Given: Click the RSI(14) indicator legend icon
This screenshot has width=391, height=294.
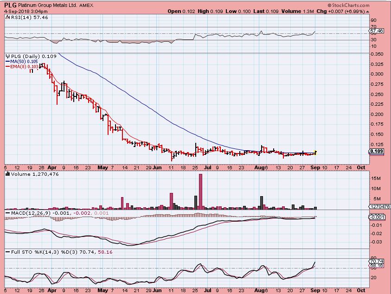Looking at the screenshot, I should 8,17.
